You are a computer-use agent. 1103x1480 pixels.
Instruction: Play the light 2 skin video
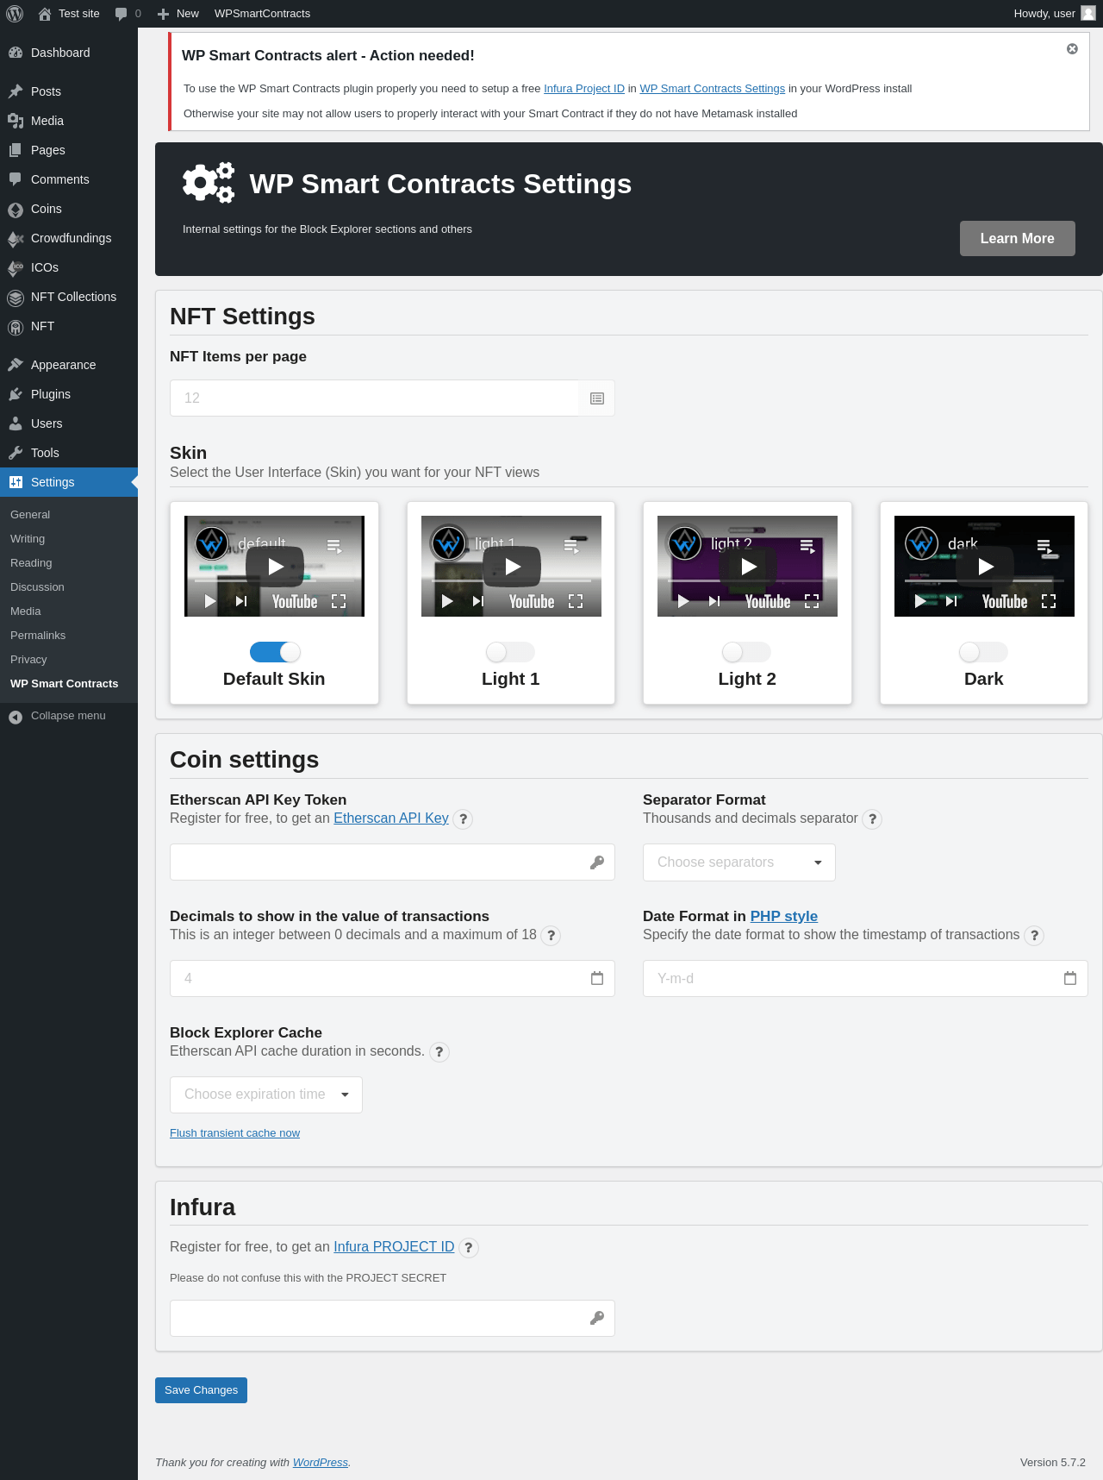coord(748,567)
